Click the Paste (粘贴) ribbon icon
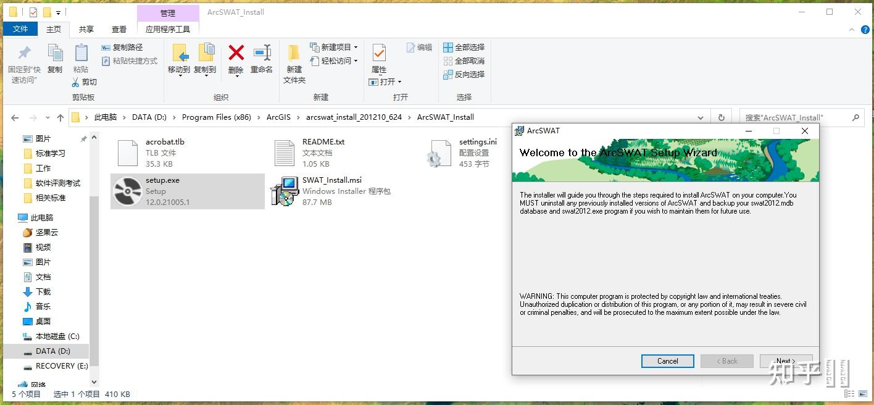 point(81,52)
